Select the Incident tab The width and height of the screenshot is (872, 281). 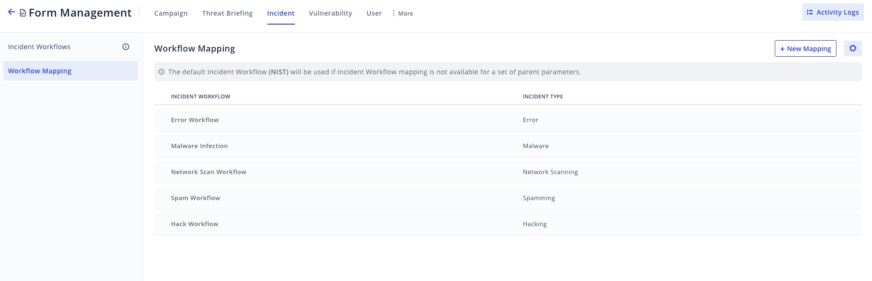click(281, 13)
